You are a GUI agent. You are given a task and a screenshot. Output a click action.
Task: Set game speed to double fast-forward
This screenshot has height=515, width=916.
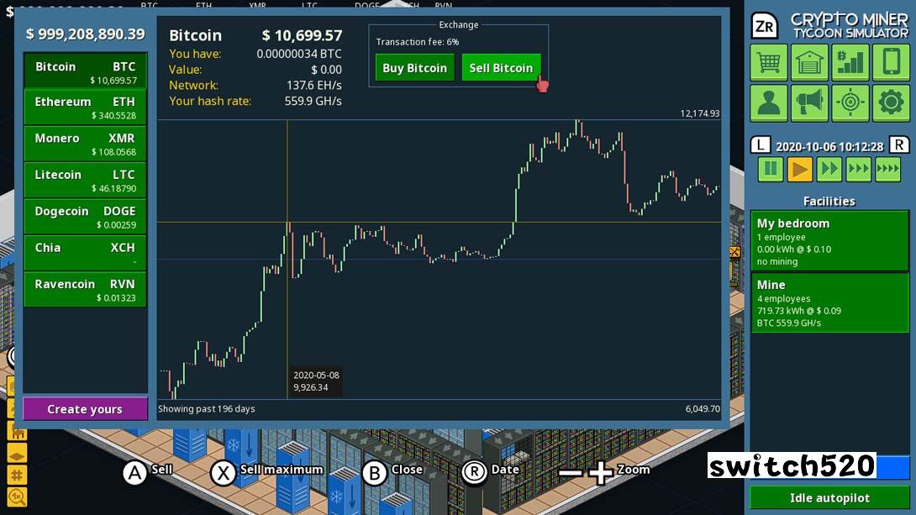point(829,170)
